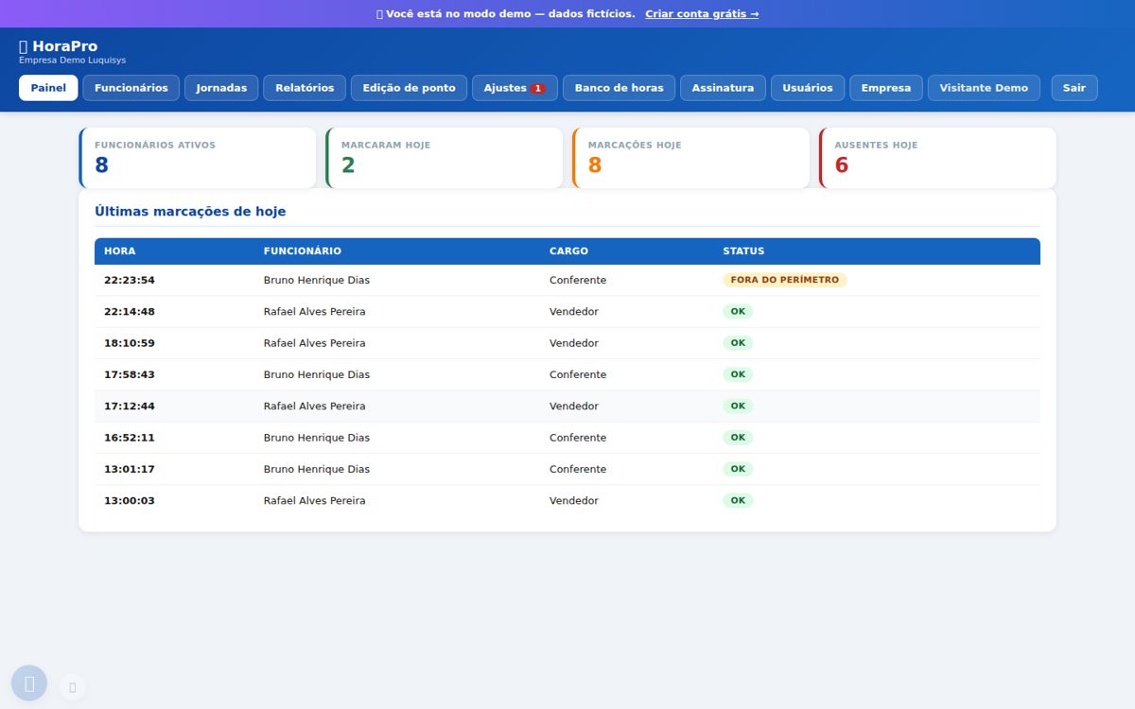Open the Empresa tab
The width and height of the screenshot is (1135, 709).
[x=886, y=88]
